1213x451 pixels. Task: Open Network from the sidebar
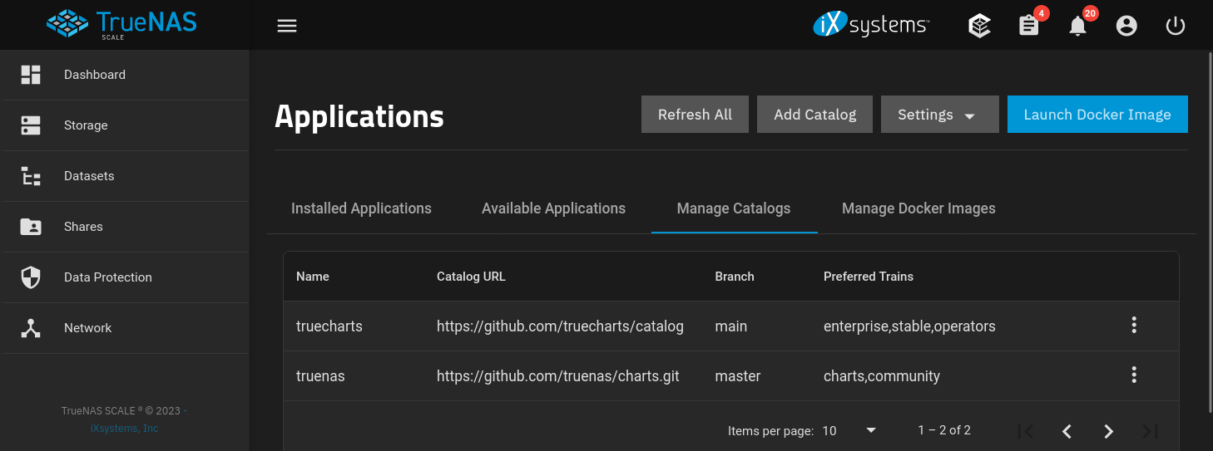(x=126, y=328)
